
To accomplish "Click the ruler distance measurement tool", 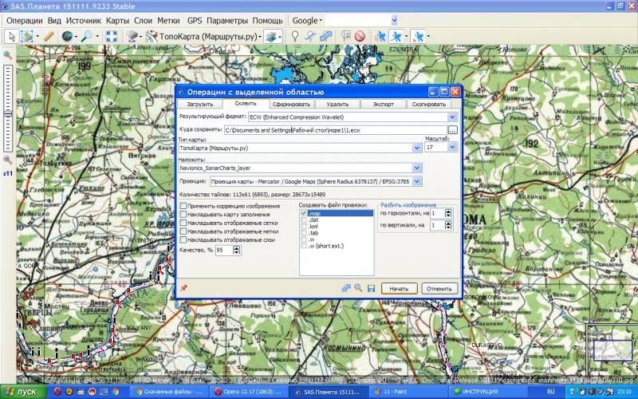I will [48, 36].
